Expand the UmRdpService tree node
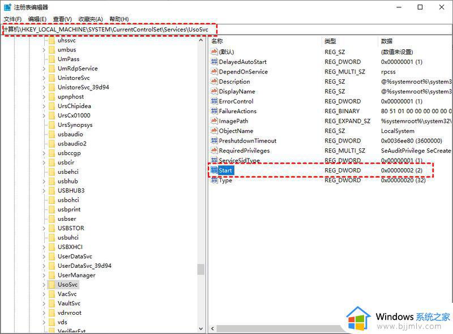Viewport: 453px width, 334px height. (44, 68)
